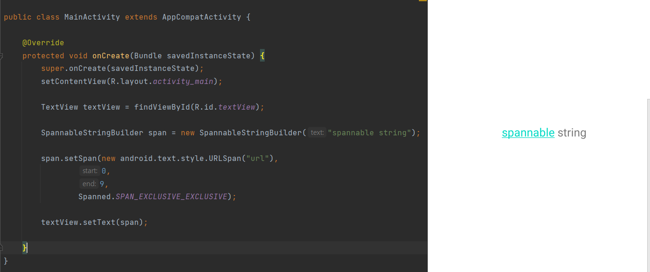Viewport: 650px width, 272px height.
Task: Click the final closing brace of the class
Action: click(x=6, y=261)
